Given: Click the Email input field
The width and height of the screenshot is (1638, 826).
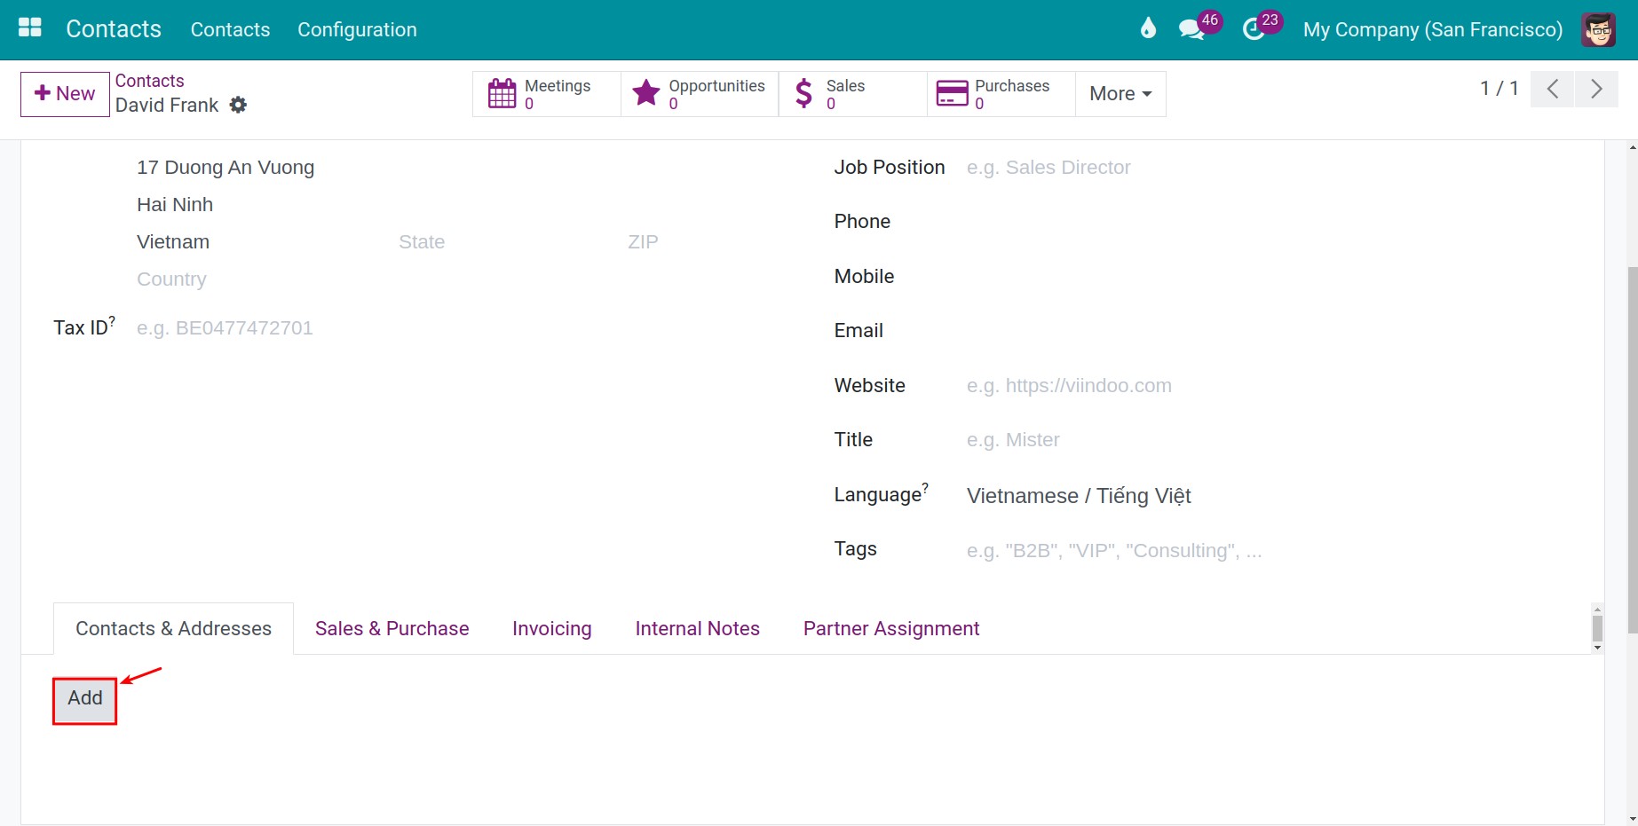Looking at the screenshot, I should click(x=1270, y=331).
